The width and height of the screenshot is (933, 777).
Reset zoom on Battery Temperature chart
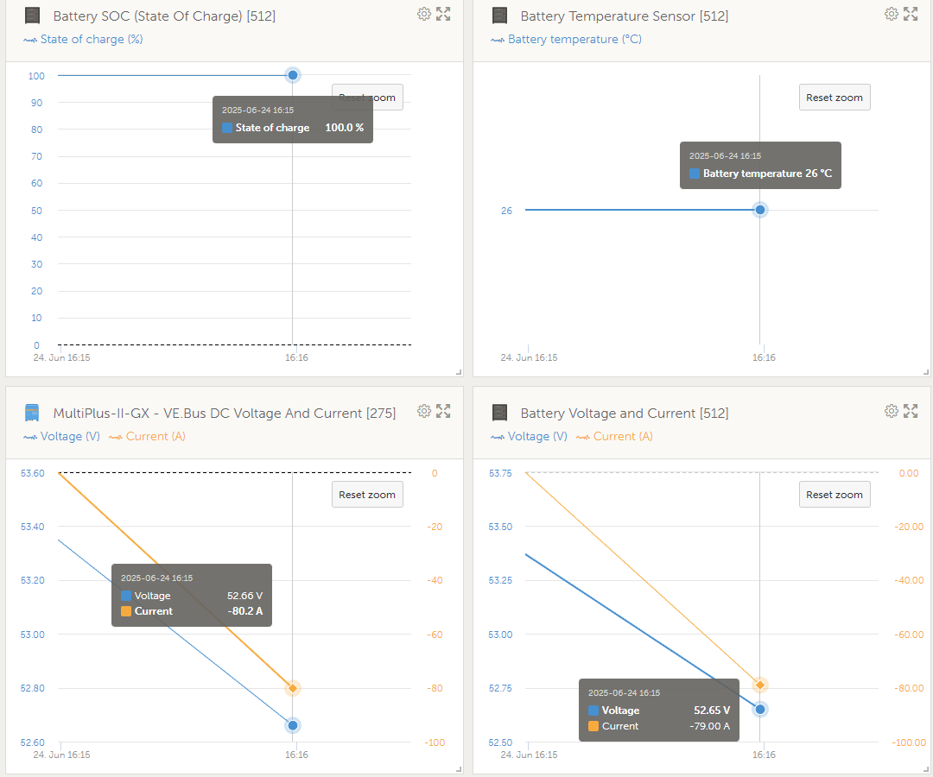(x=834, y=98)
